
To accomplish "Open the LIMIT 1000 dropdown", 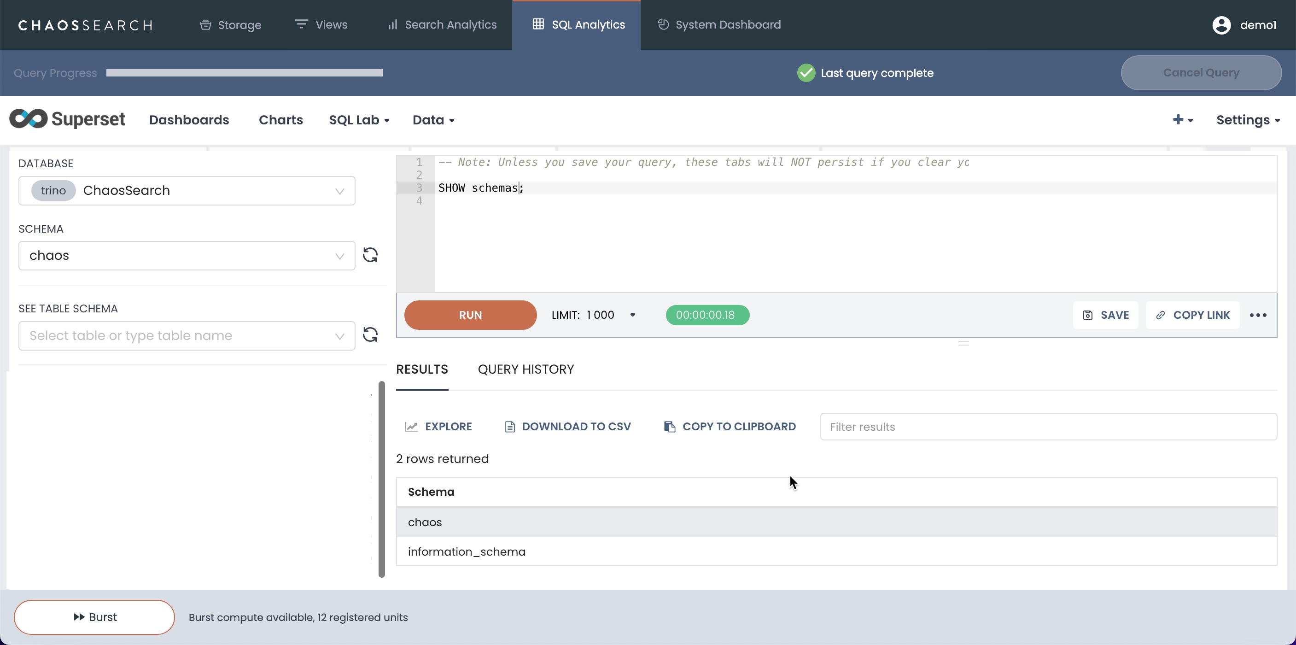I will (594, 315).
